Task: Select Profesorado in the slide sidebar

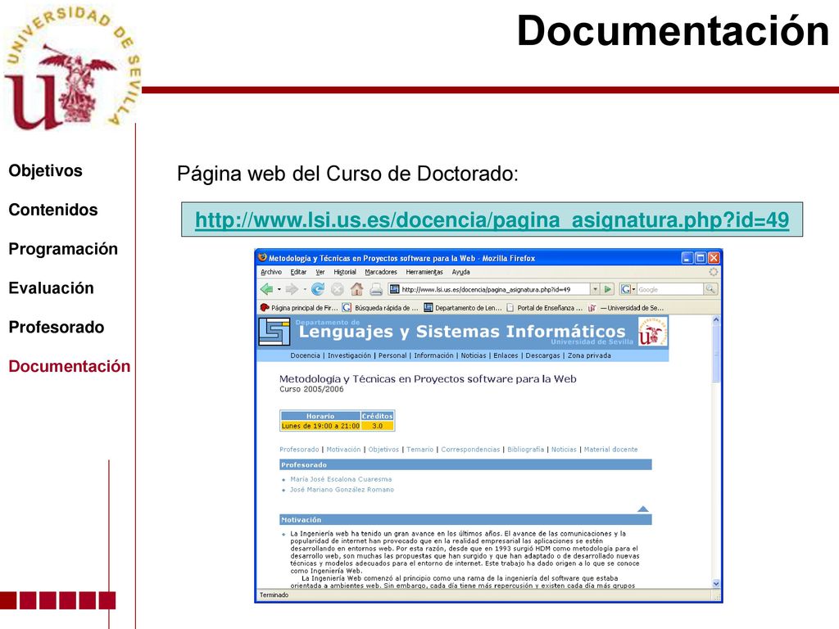Action: [x=57, y=327]
